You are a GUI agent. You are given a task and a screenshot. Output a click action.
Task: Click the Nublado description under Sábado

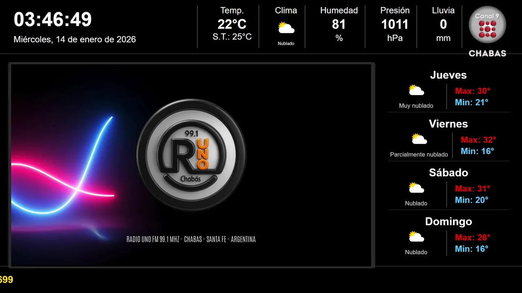point(416,203)
